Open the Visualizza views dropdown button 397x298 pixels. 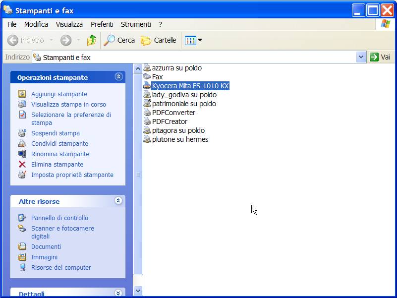coord(193,40)
